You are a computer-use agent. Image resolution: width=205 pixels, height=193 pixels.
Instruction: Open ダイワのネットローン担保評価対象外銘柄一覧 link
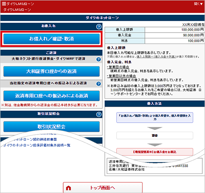click(37, 145)
